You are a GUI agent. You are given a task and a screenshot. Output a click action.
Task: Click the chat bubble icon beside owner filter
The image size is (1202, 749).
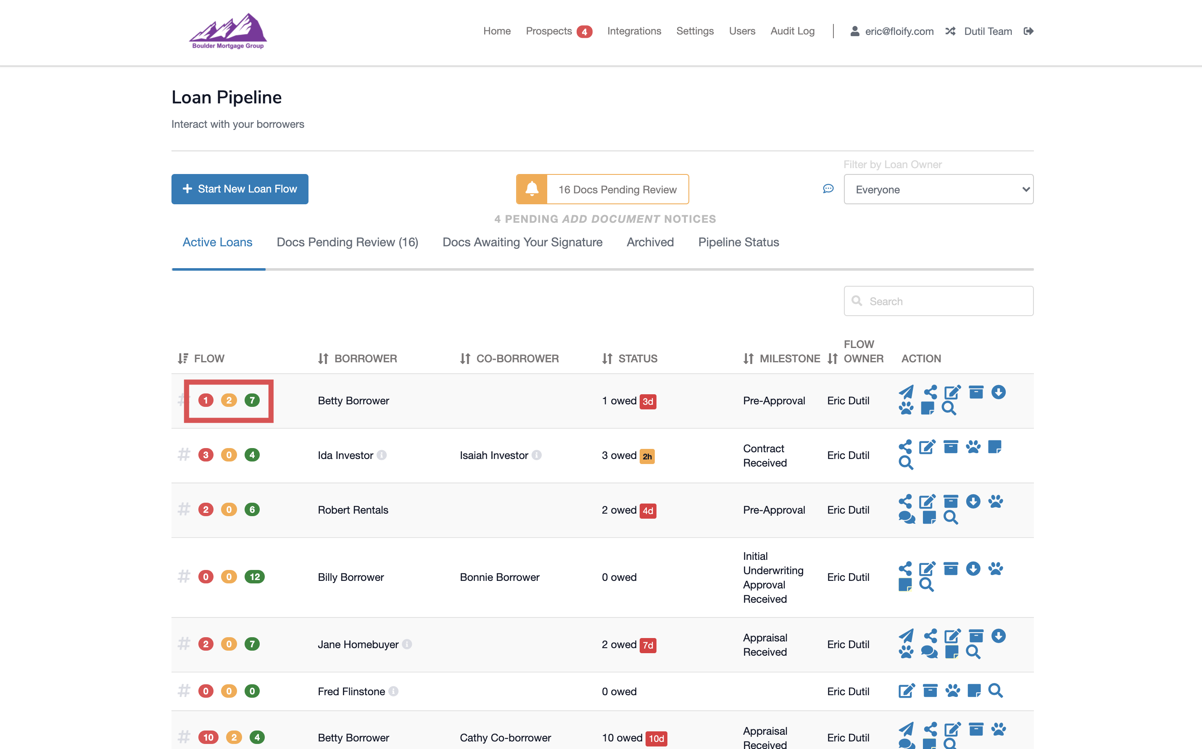click(x=828, y=189)
